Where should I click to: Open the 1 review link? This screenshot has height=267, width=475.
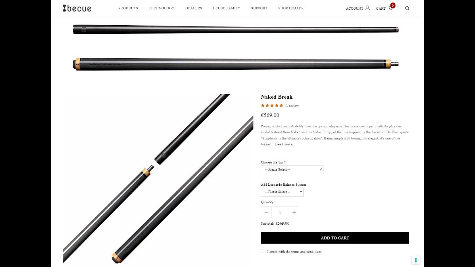pos(292,106)
